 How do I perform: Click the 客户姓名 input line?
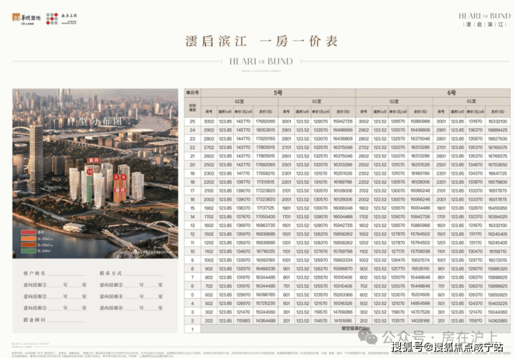coord(66,274)
